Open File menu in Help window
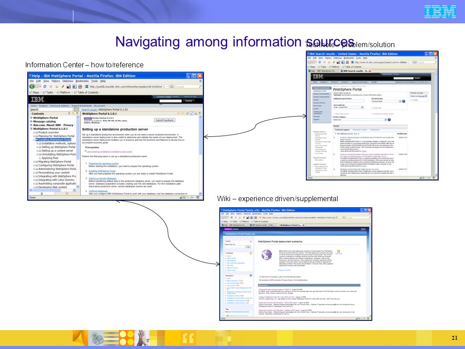The width and height of the screenshot is (465, 349). point(32,81)
